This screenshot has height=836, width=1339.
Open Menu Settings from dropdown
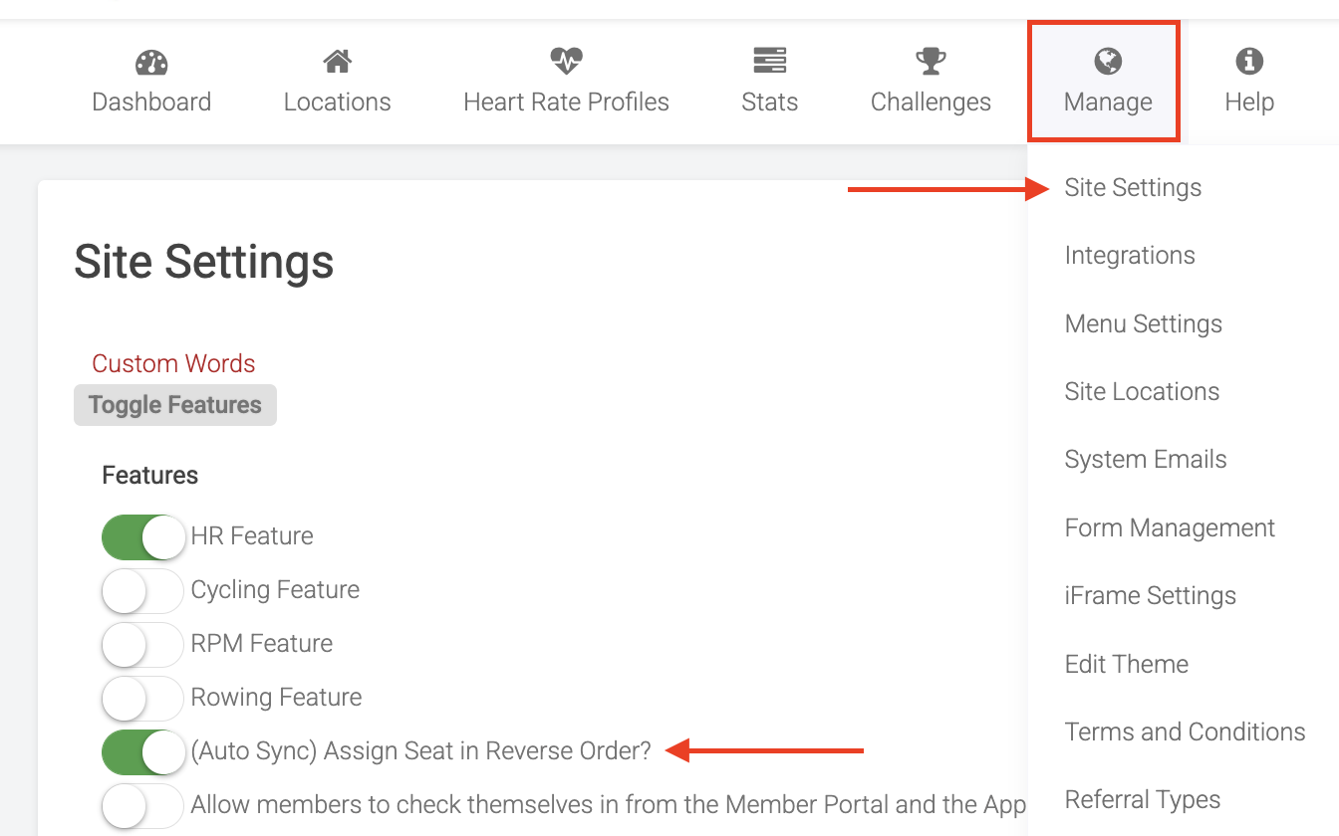click(1143, 323)
